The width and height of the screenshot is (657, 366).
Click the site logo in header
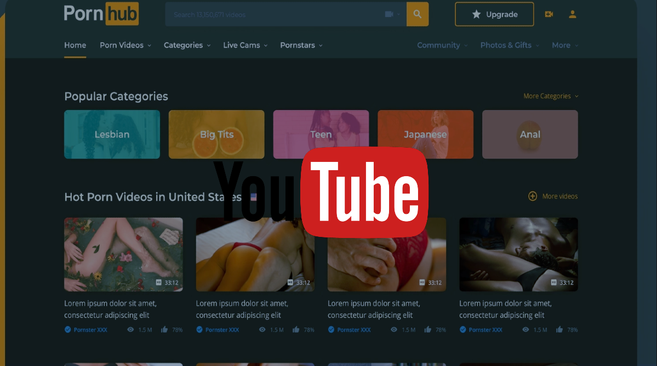(101, 14)
